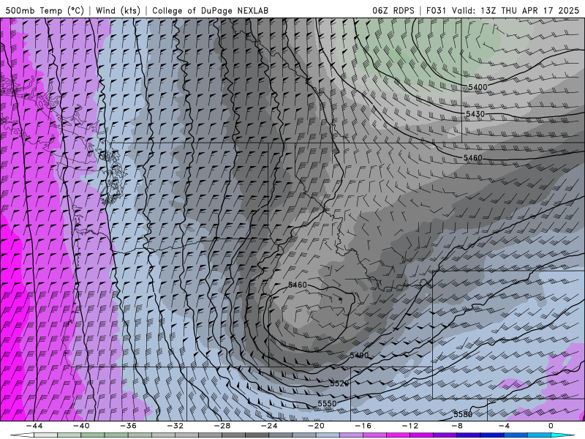Click the cyan swatch at the colorbar's warm end
585x439 pixels.
[x=562, y=435]
